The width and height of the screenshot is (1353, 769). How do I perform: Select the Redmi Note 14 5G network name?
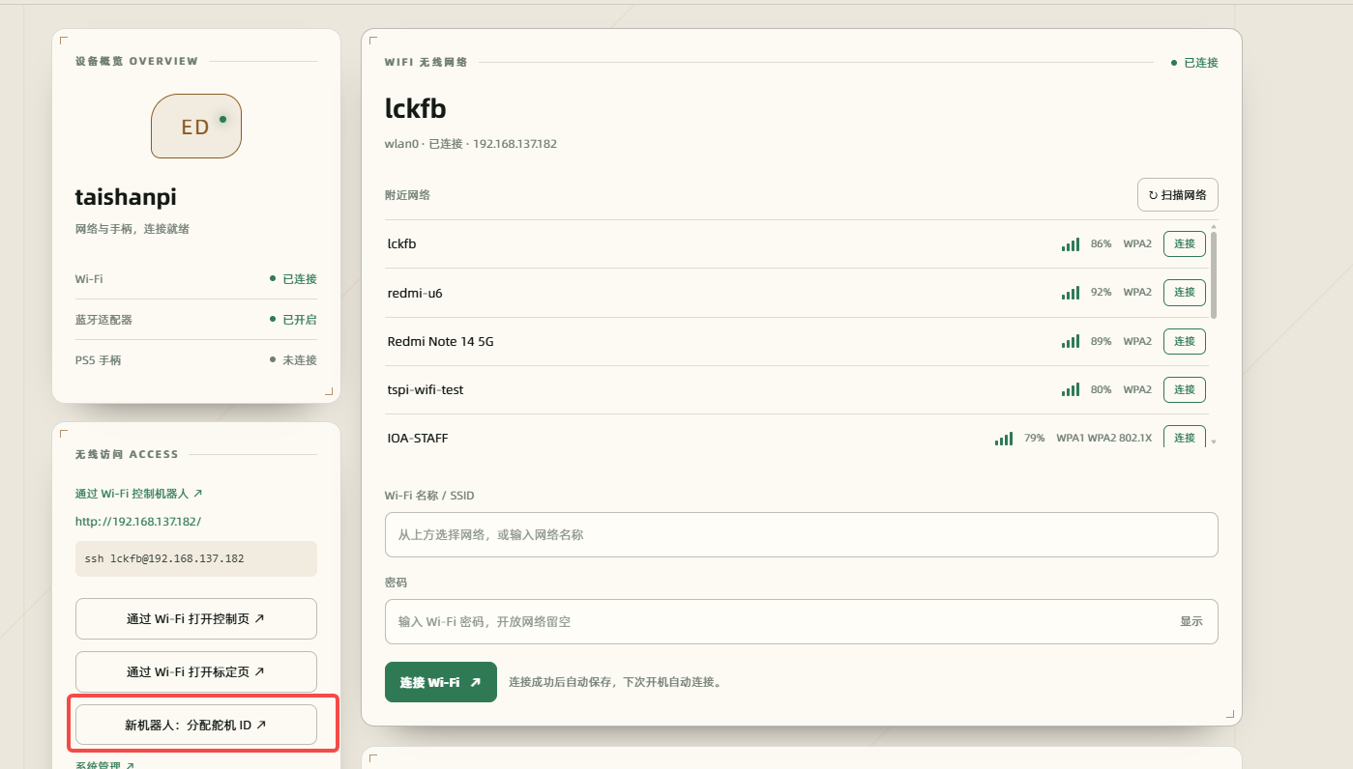(x=440, y=342)
